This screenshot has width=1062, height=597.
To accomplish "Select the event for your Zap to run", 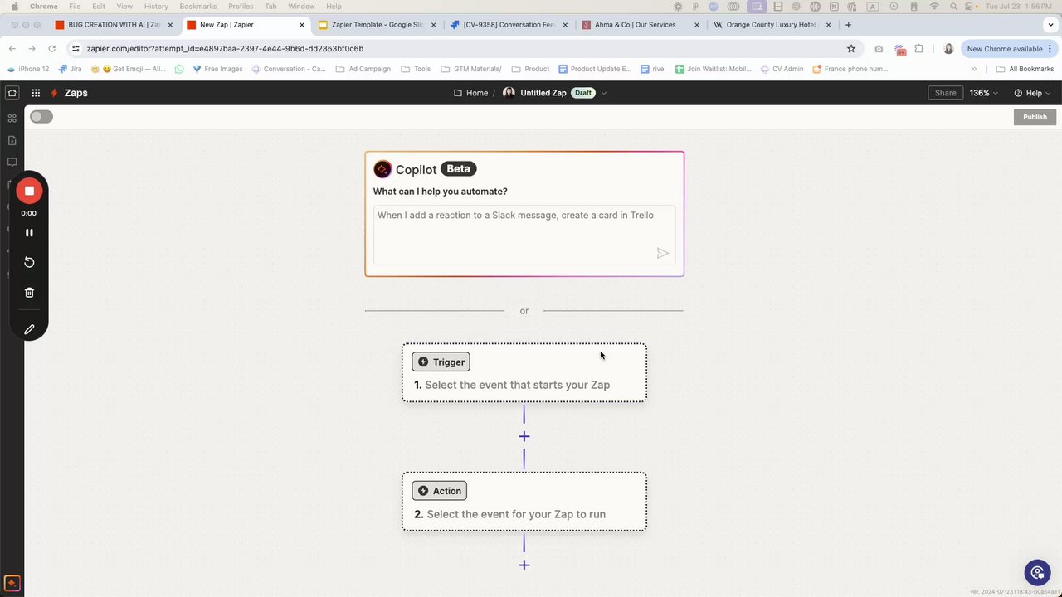I will [524, 502].
